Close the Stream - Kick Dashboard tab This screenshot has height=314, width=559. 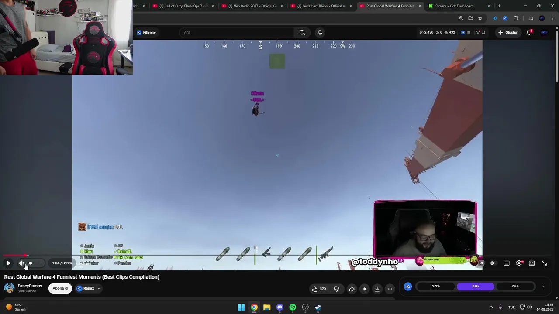tap(489, 6)
